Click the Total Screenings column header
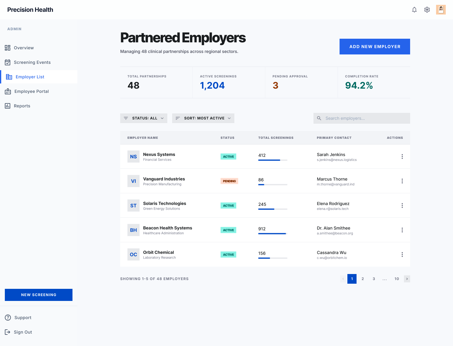The height and width of the screenshot is (346, 453). pos(276,138)
